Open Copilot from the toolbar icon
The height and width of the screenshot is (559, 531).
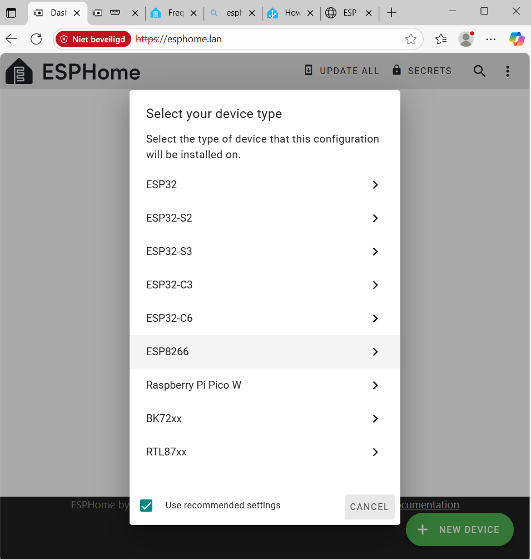pyautogui.click(x=517, y=39)
